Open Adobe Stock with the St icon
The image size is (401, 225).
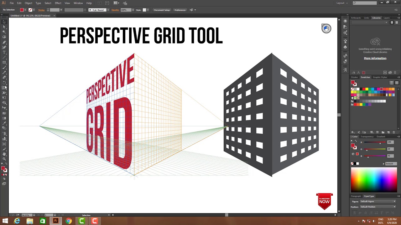point(107,3)
